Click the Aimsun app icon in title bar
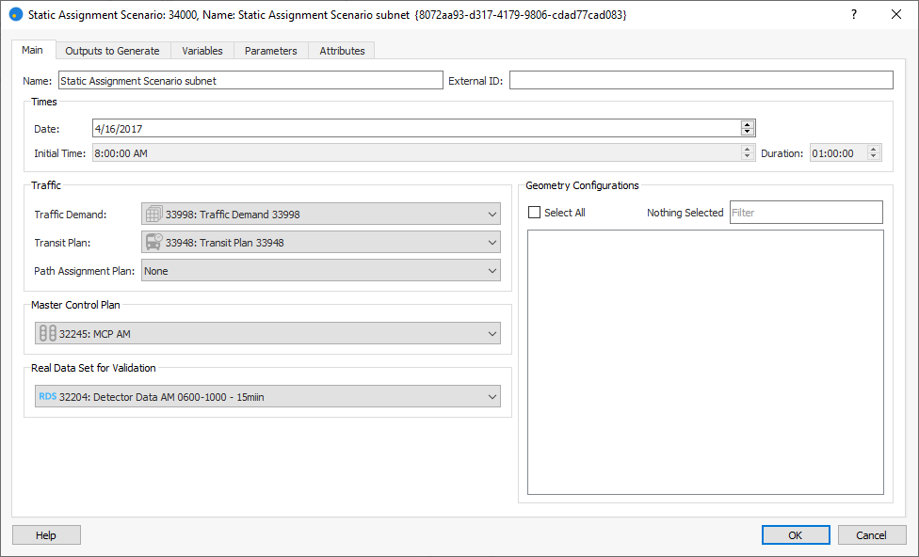The width and height of the screenshot is (919, 557). click(x=15, y=15)
